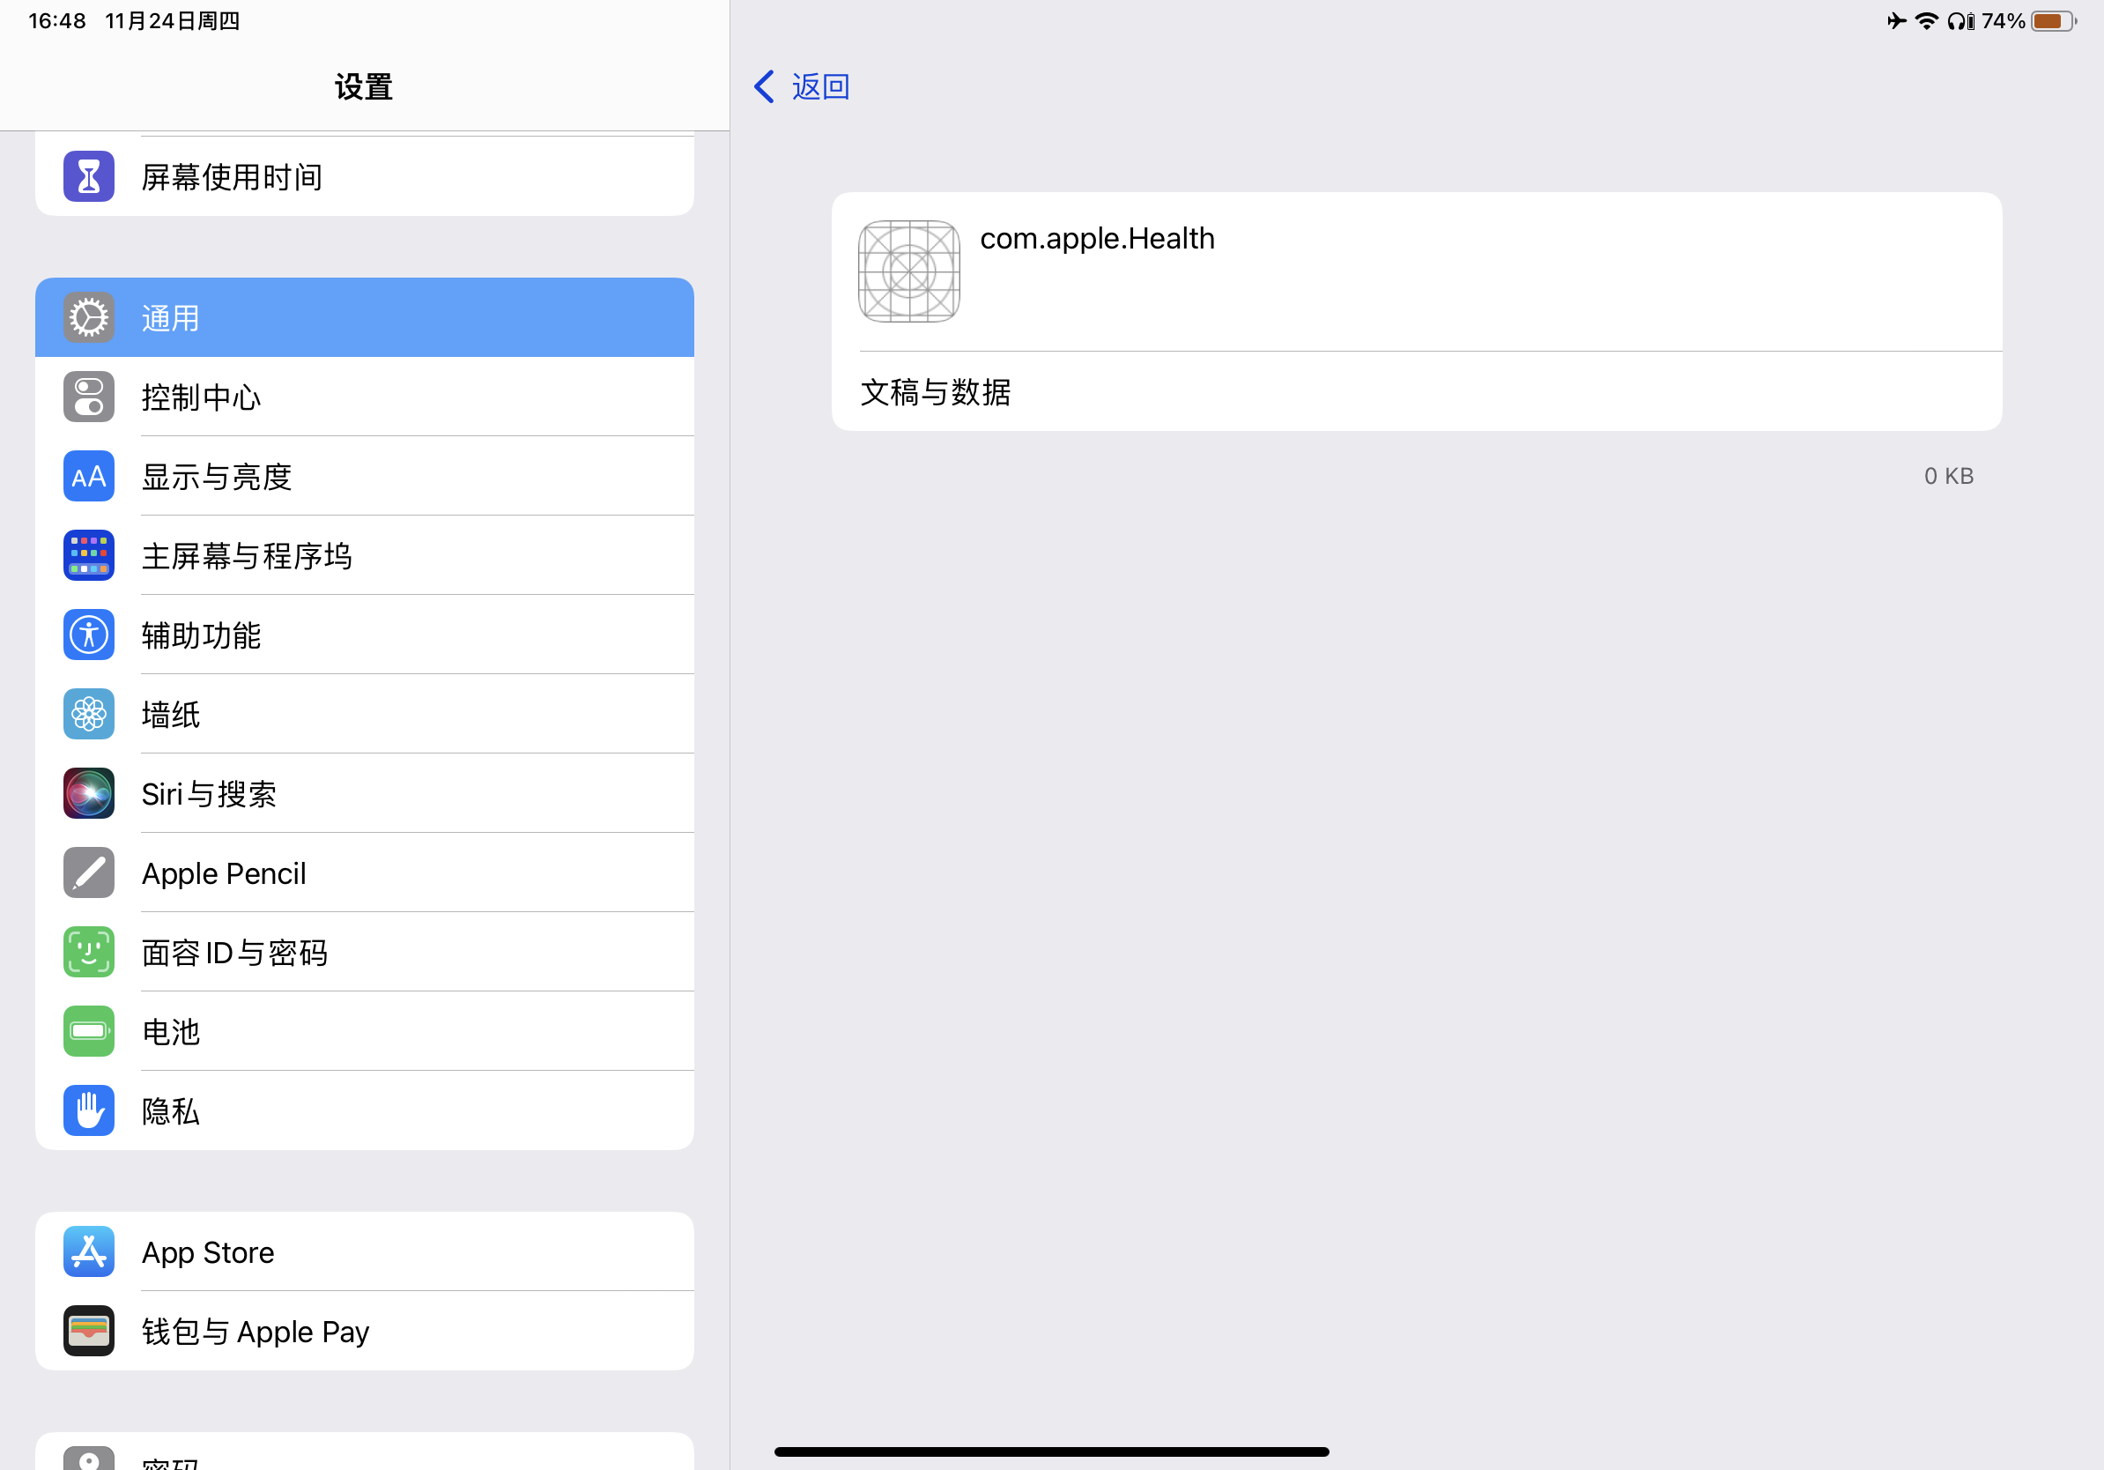Viewport: 2104px width, 1470px height.
Task: Open 电池 settings row
Action: tap(367, 1032)
